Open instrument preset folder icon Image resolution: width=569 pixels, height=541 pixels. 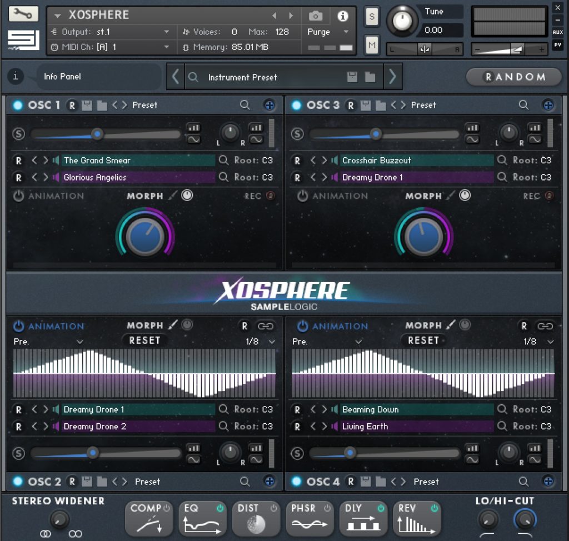pos(370,77)
